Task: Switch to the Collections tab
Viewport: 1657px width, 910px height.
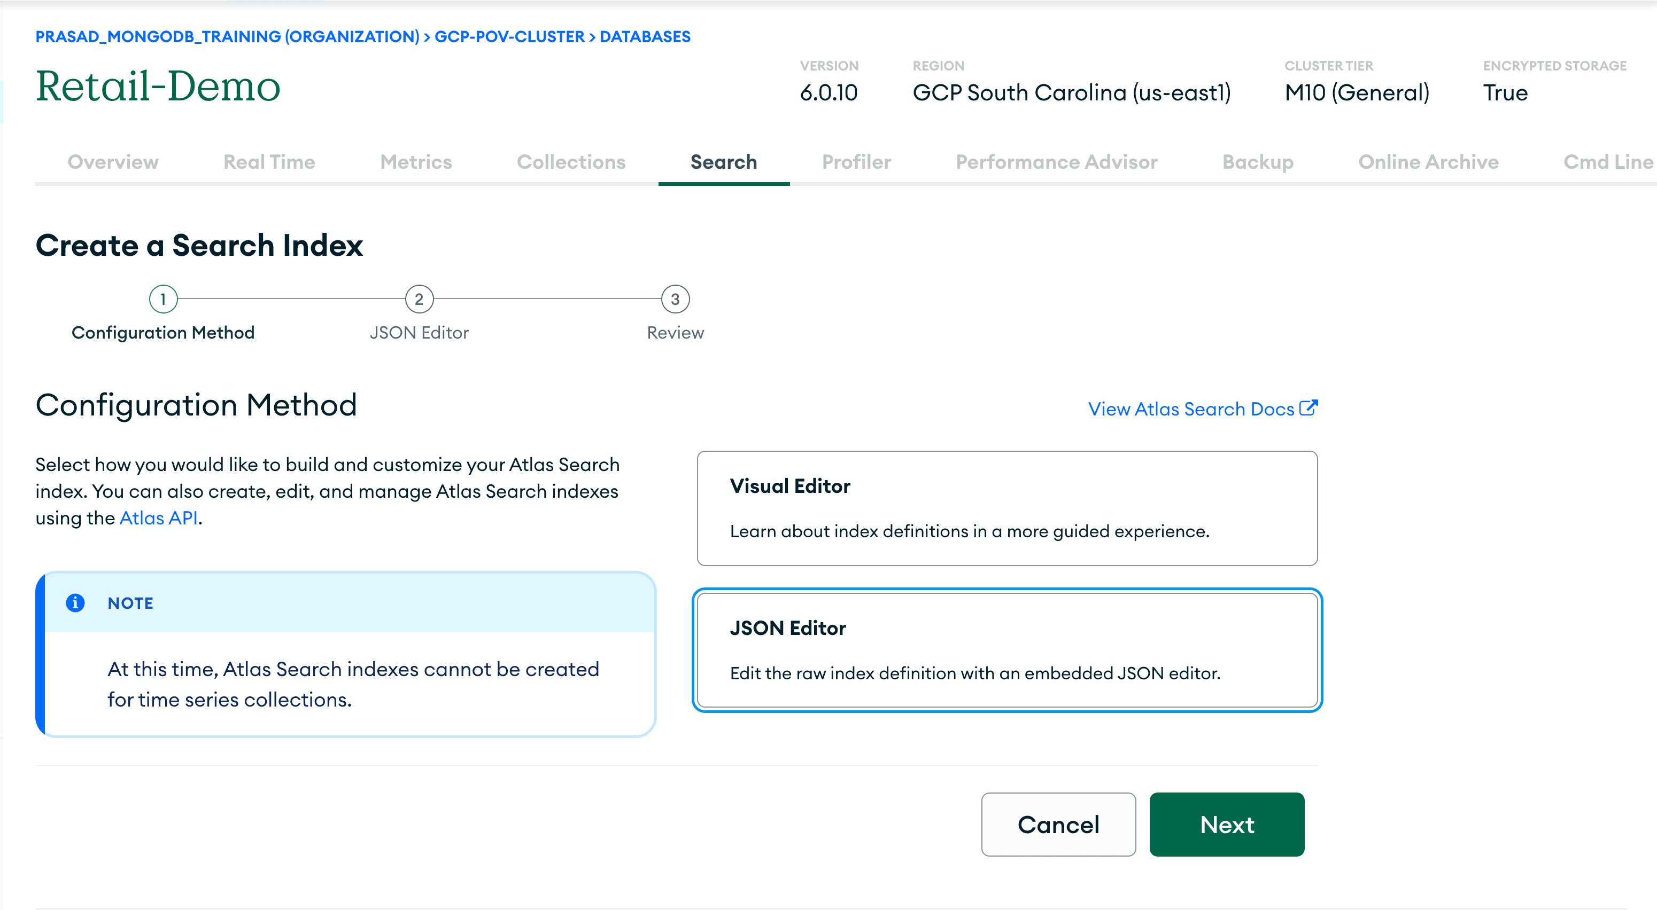Action: pyautogui.click(x=571, y=161)
